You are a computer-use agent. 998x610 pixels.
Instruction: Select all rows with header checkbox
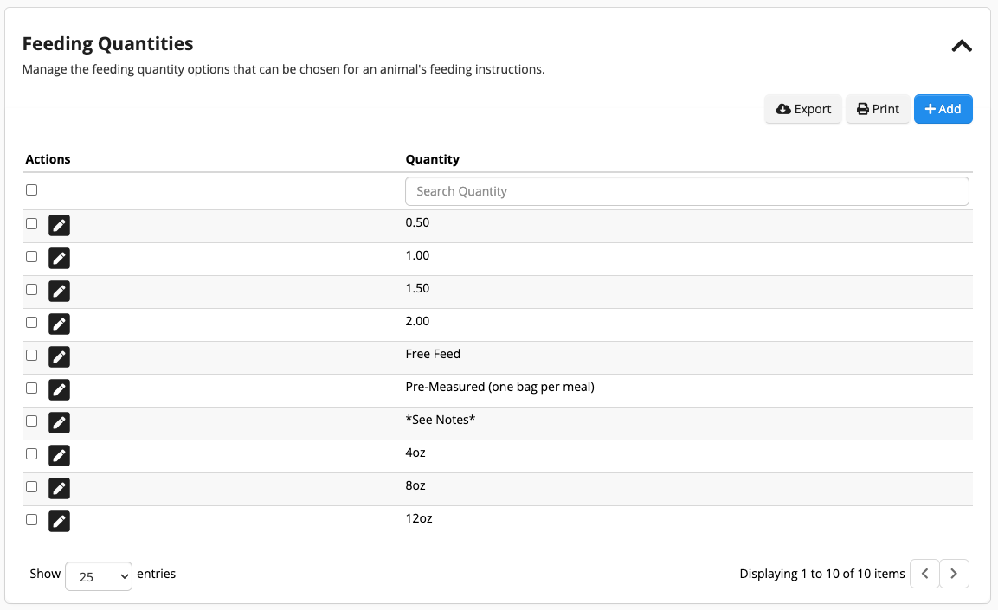click(32, 190)
